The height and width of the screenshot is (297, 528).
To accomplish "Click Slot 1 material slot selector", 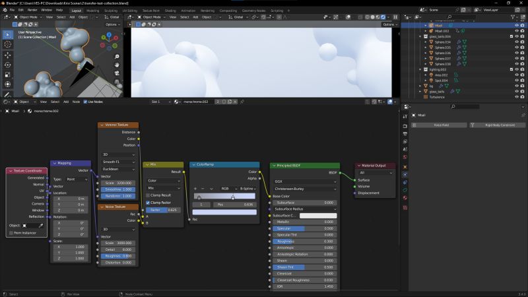I will (x=160, y=102).
